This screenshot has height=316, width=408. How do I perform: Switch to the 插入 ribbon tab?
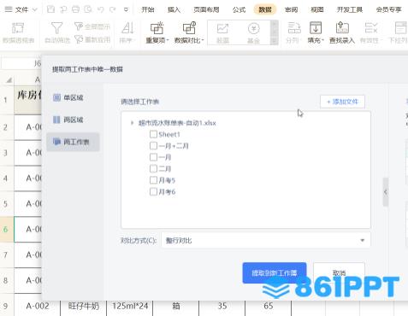(174, 9)
